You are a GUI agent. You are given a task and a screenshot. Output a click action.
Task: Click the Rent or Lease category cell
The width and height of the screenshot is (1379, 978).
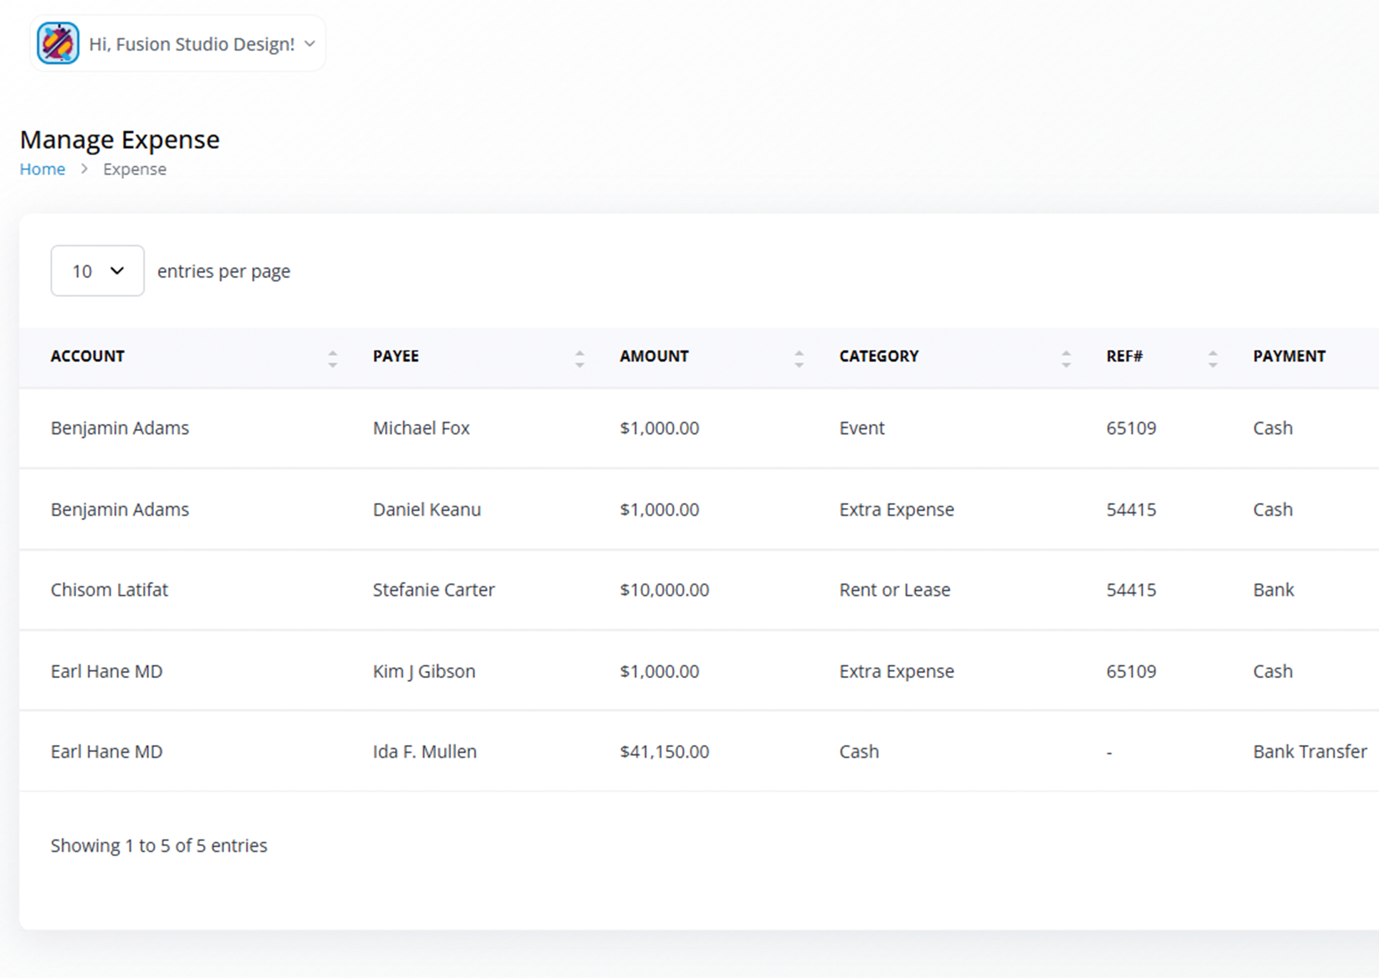click(895, 590)
